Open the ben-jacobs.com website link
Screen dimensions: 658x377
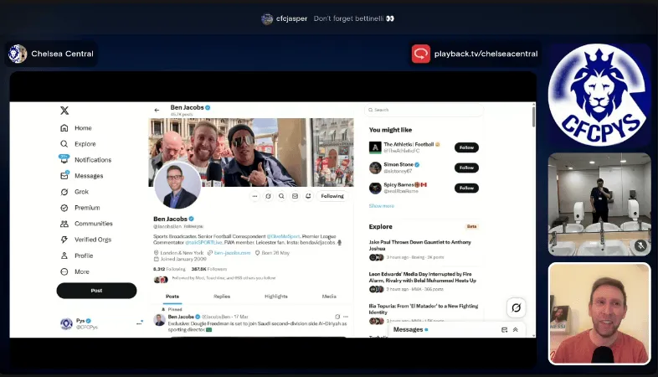(232, 253)
